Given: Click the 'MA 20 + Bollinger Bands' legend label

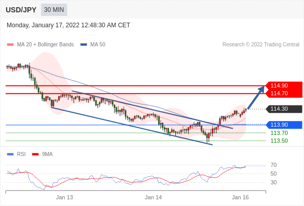Looking at the screenshot, I should click(x=45, y=45).
